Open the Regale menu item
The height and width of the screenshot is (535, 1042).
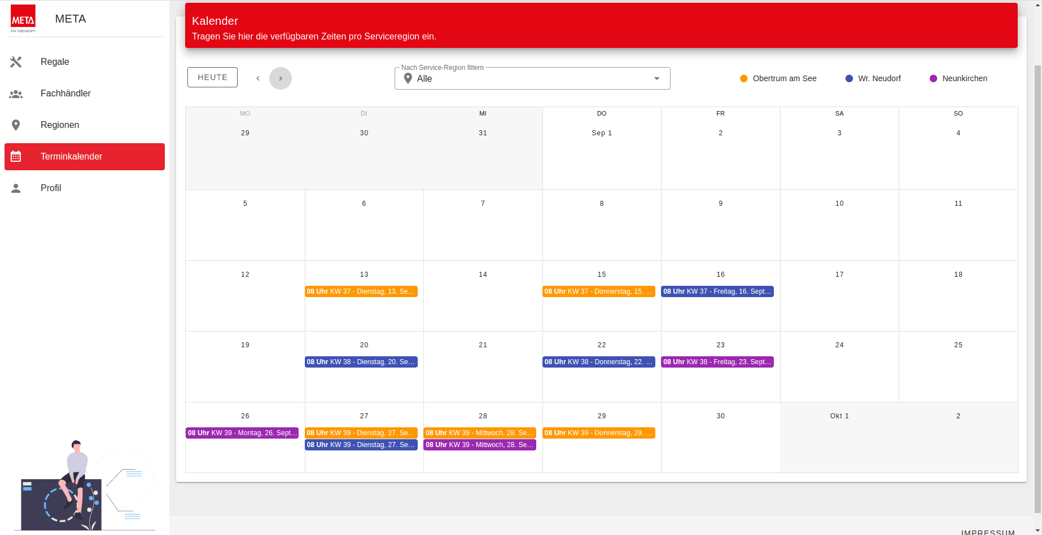tap(55, 62)
